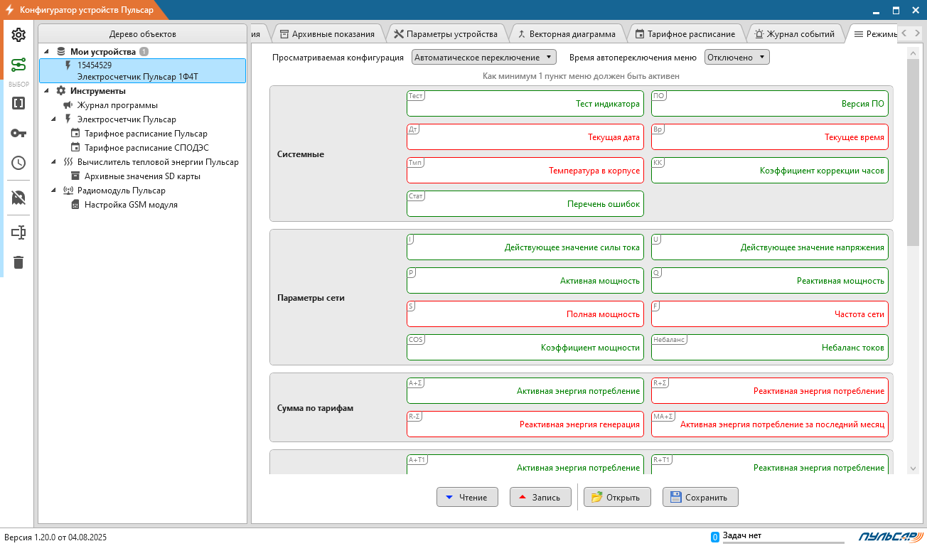927x546 pixels.
Task: Click antenna icon of Радиомодуль Пульсар
Action: click(68, 191)
